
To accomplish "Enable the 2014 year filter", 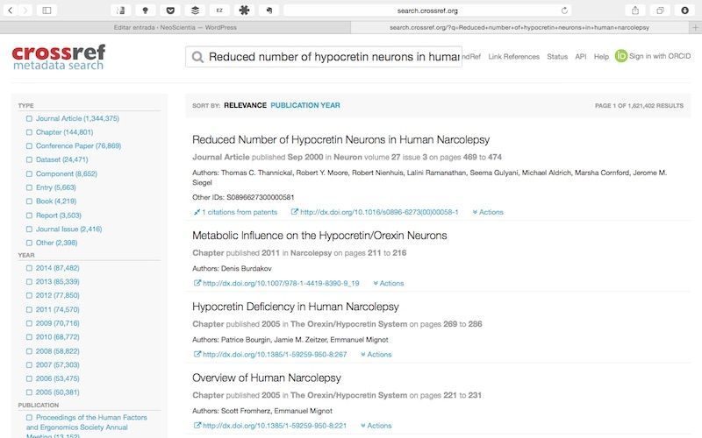I will coord(29,268).
